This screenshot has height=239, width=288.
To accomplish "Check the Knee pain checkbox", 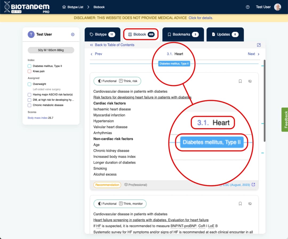I will (x=30, y=71).
